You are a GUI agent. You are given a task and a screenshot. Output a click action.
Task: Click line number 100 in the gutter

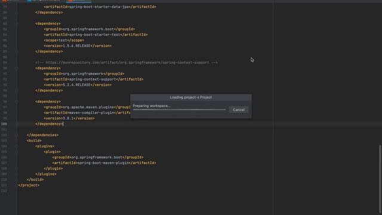pyautogui.click(x=4, y=124)
